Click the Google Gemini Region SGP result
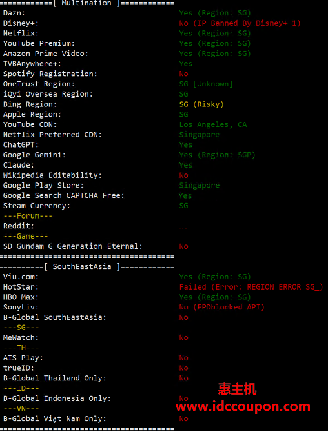This screenshot has width=328, height=432. [x=217, y=155]
